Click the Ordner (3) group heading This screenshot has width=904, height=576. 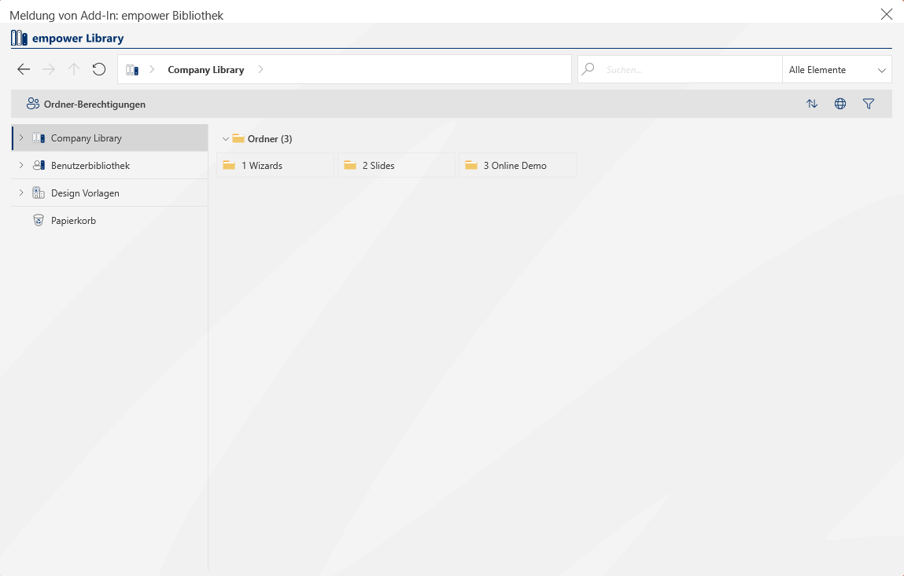[x=270, y=139]
